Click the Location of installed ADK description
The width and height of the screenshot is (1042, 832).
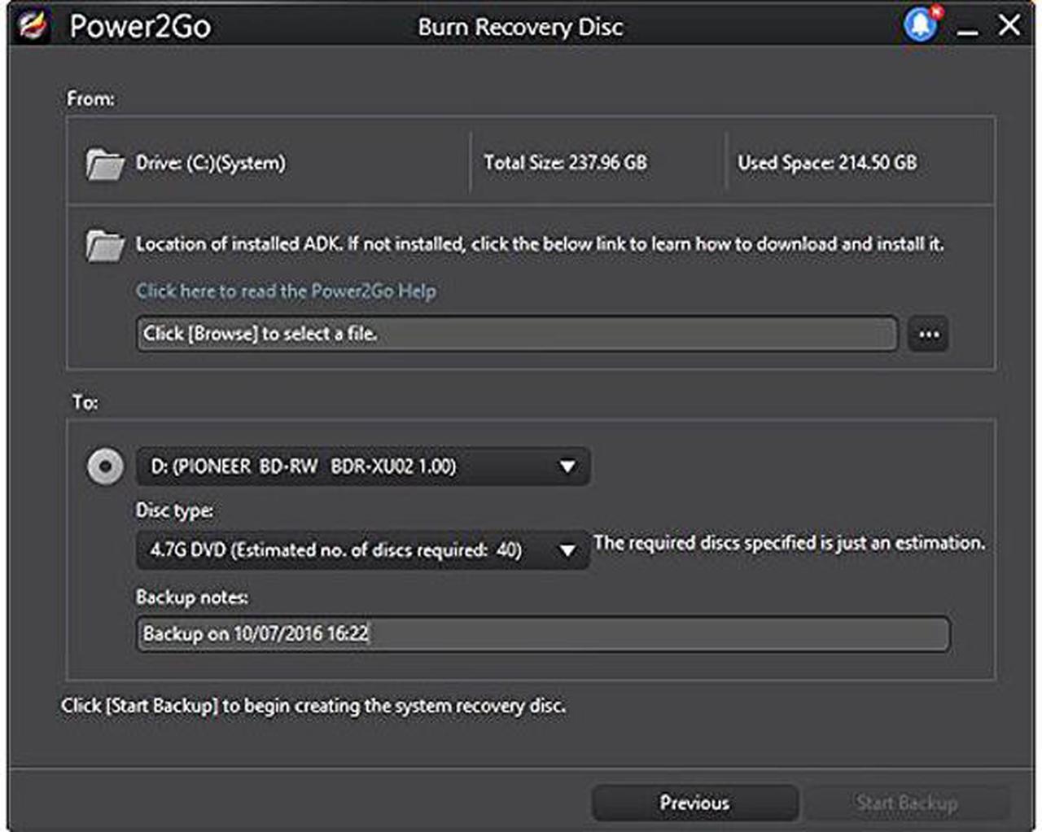coord(540,243)
